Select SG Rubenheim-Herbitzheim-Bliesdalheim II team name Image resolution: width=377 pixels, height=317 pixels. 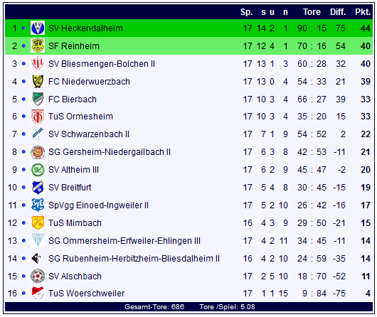[134, 258]
